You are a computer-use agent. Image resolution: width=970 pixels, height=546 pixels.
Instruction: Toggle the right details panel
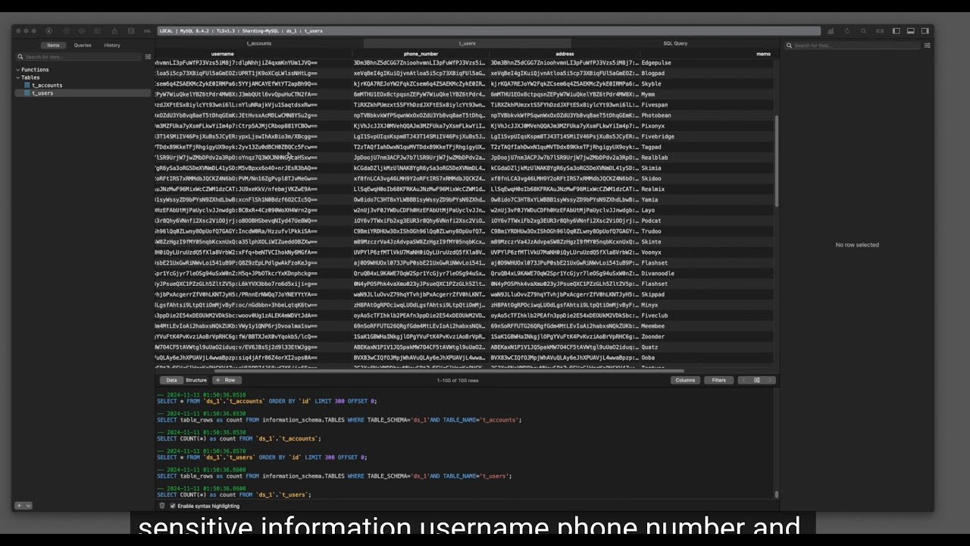pyautogui.click(x=925, y=31)
